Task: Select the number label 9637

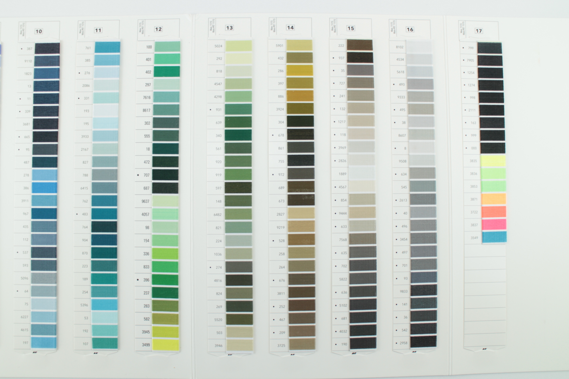Action: [145, 201]
